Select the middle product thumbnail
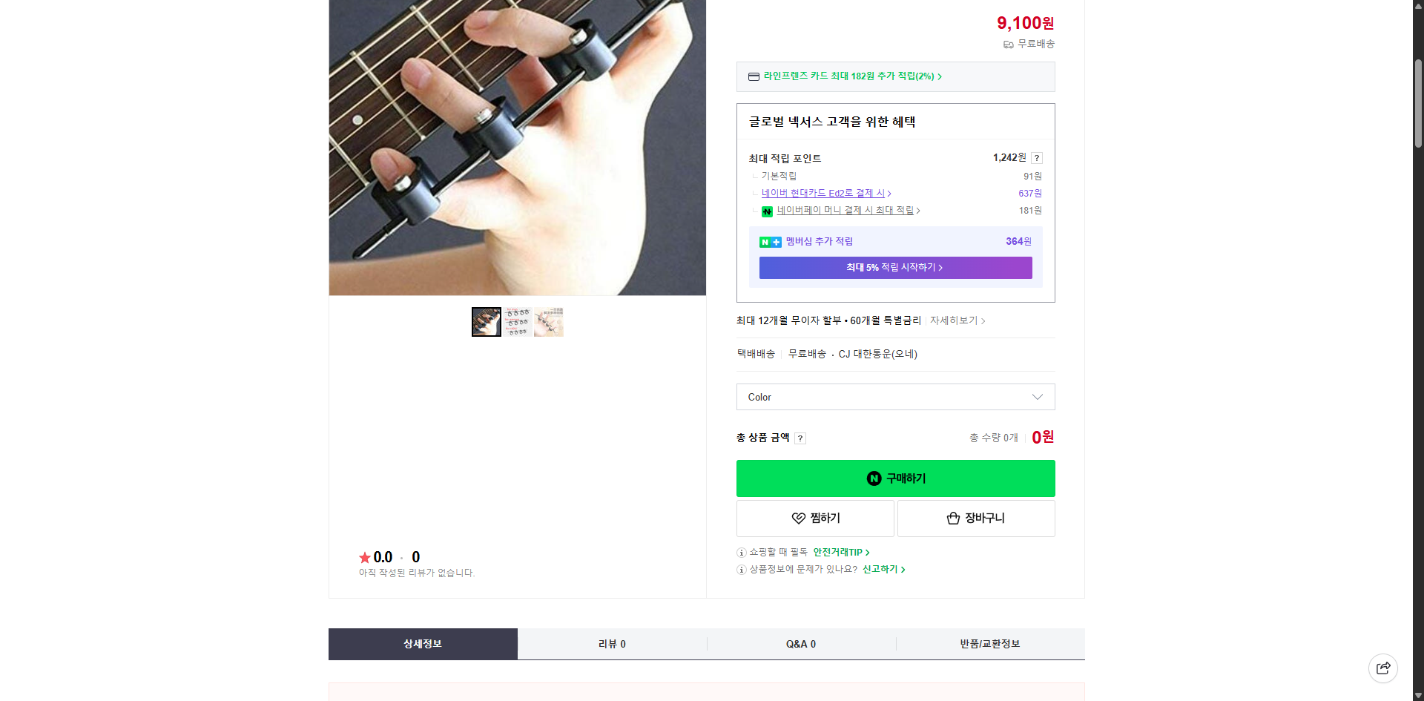Viewport: 1424px width, 701px height. pyautogui.click(x=517, y=321)
